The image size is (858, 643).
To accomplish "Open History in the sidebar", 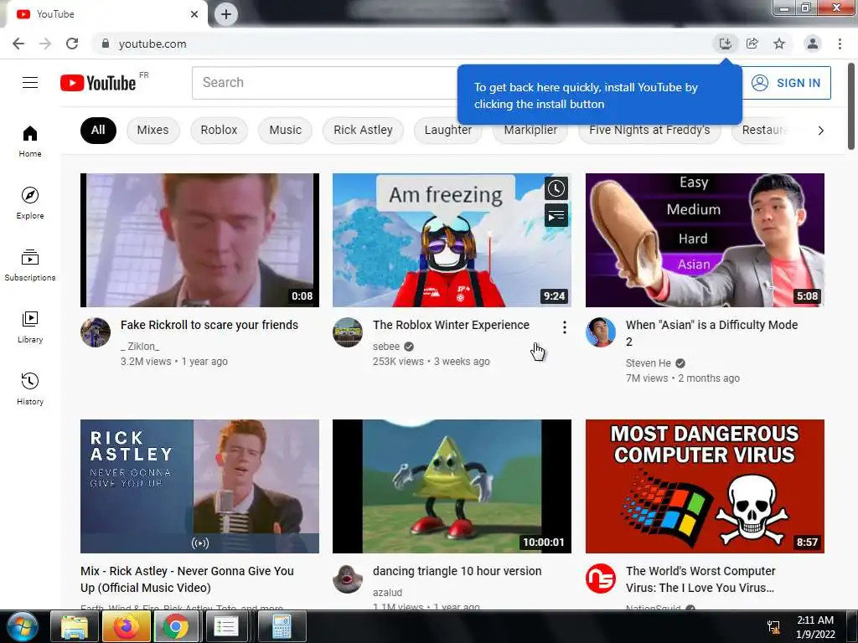I will click(30, 388).
